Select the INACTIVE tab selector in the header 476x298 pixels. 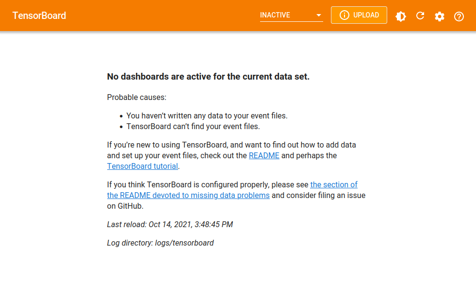click(x=274, y=15)
